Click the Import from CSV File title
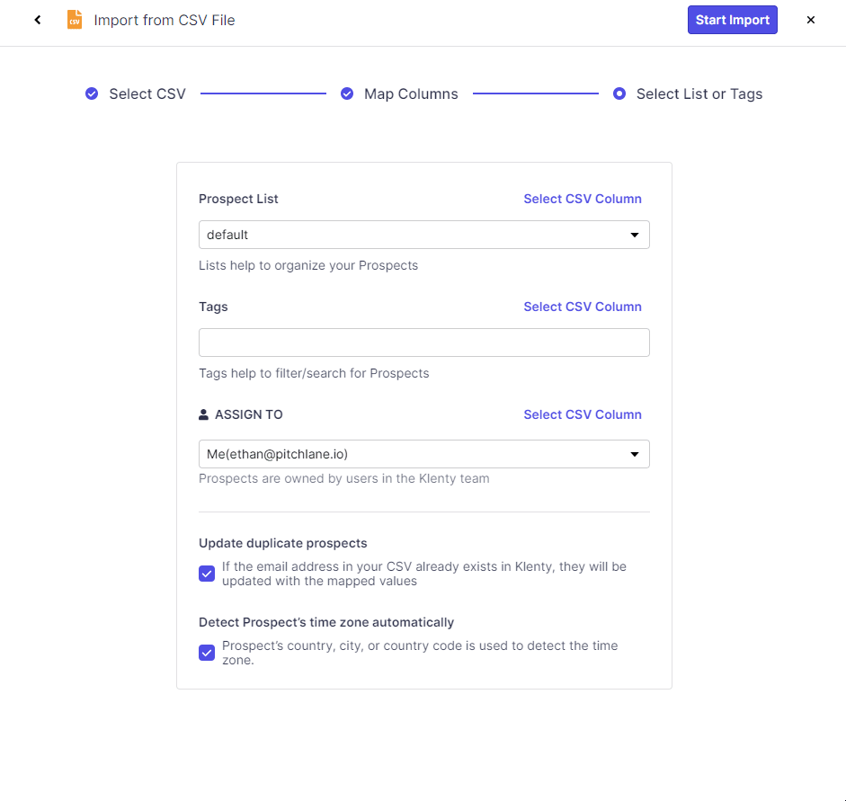 pyautogui.click(x=165, y=20)
